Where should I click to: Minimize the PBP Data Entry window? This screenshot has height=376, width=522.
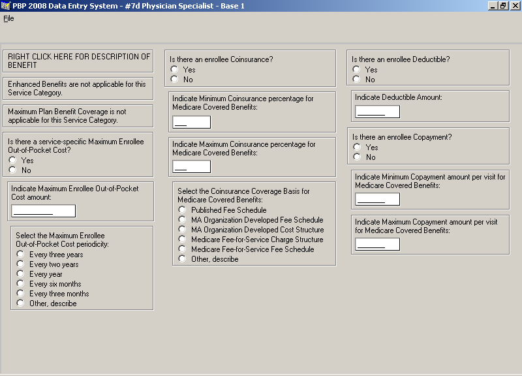493,6
